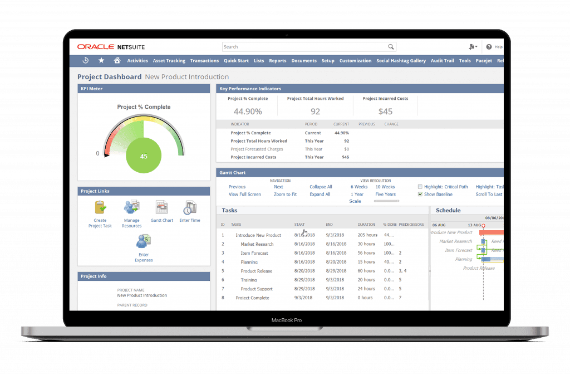Click the Enter Expenses icon
570x374 pixels.
coord(144,241)
